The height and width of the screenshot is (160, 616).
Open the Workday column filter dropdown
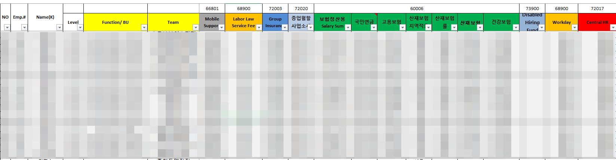(574, 28)
